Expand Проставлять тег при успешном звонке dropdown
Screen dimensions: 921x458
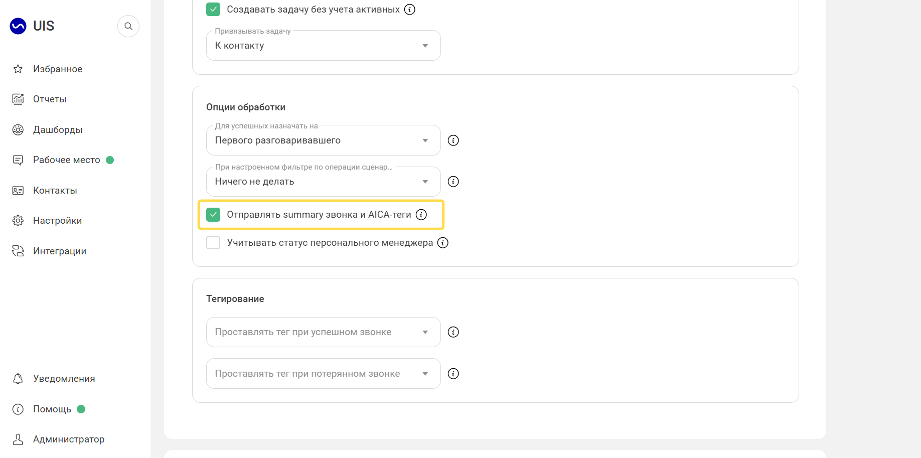[x=324, y=332]
